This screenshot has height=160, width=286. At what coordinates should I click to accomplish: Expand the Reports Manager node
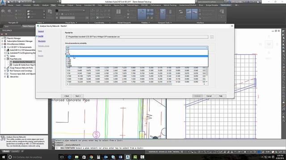coord(2,38)
